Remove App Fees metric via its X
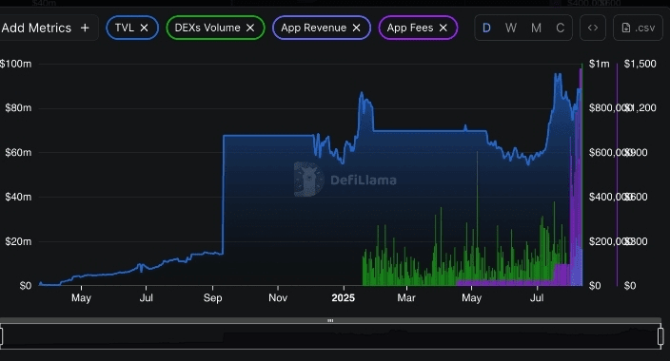 coord(443,28)
